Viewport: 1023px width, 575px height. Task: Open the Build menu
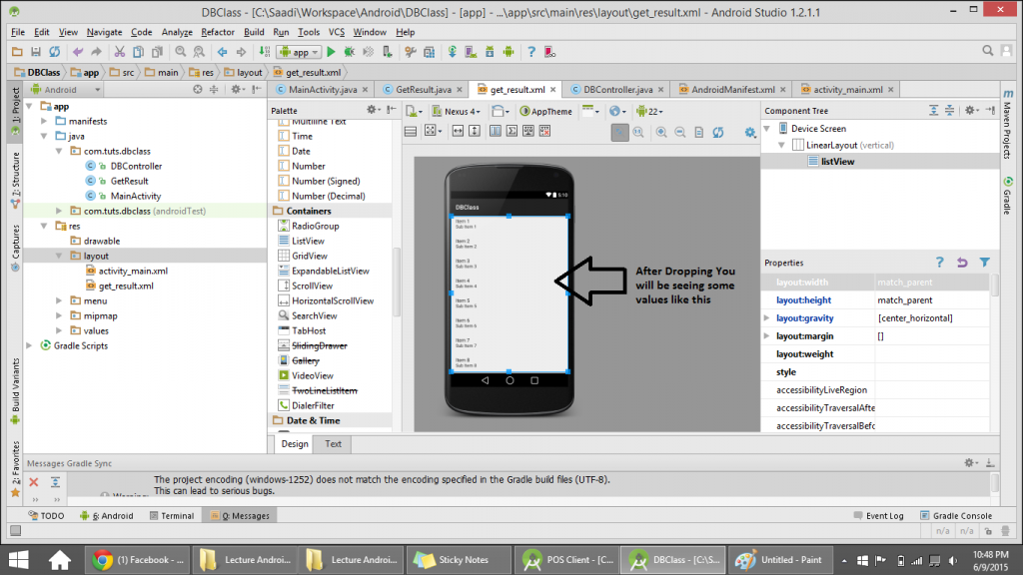(254, 32)
